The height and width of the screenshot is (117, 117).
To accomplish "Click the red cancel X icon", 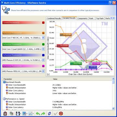I will tap(61, 113).
